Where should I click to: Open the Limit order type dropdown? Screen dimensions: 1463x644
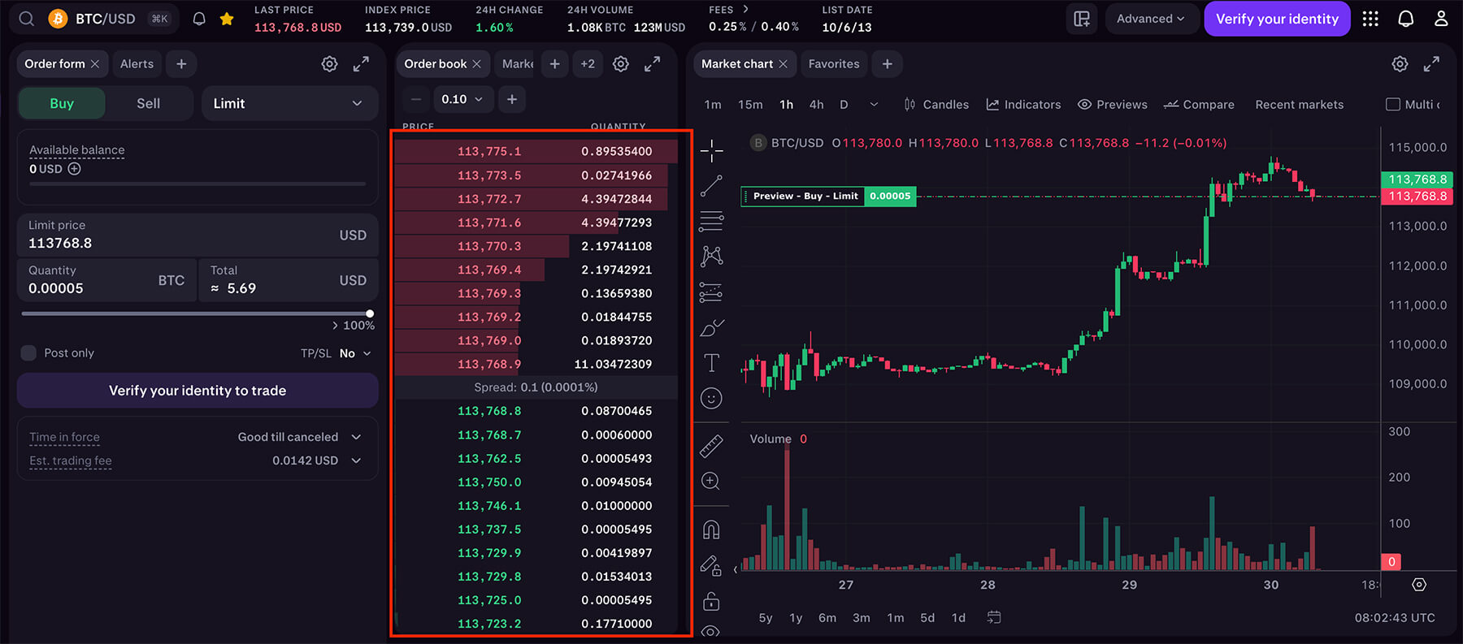289,104
